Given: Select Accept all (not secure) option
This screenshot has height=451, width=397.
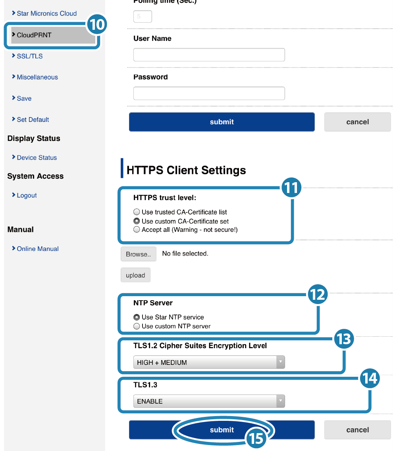Looking at the screenshot, I should (137, 229).
